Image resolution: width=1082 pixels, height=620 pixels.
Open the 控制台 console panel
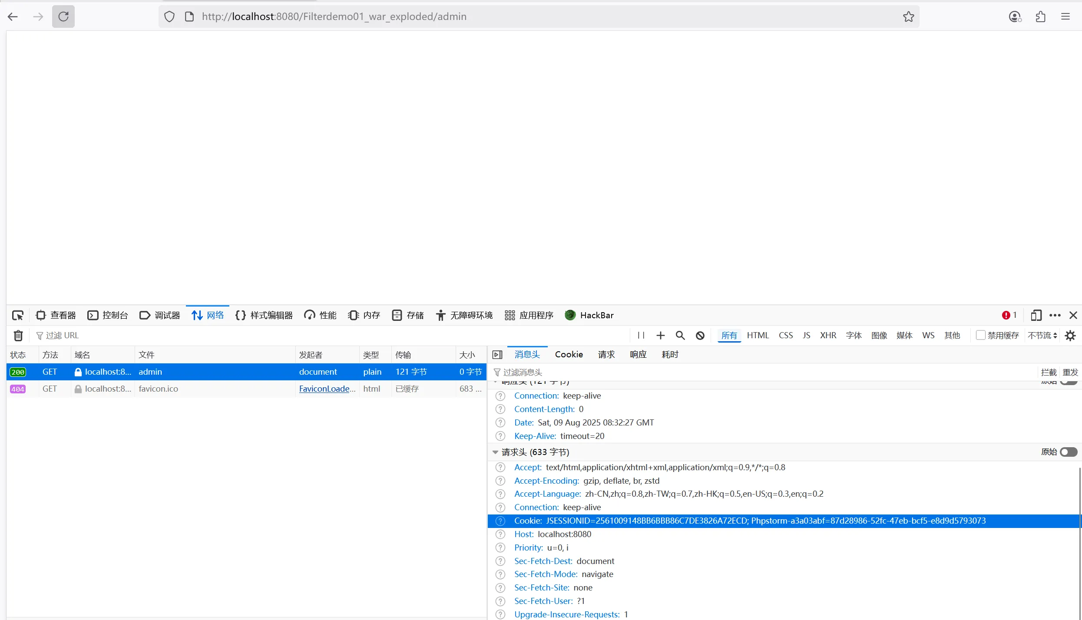(x=108, y=315)
